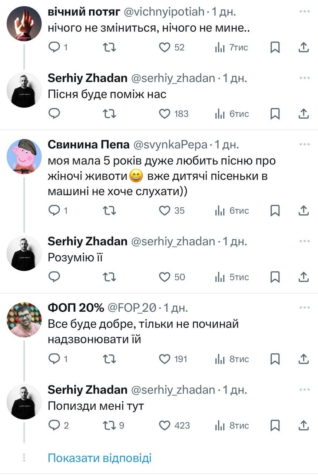This screenshot has height=475, width=318.
Task: Open ФОП 20% display name
Action: click(76, 308)
